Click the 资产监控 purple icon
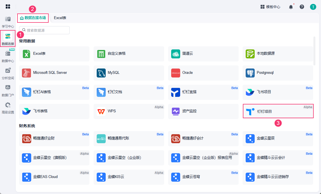 coord(176,111)
